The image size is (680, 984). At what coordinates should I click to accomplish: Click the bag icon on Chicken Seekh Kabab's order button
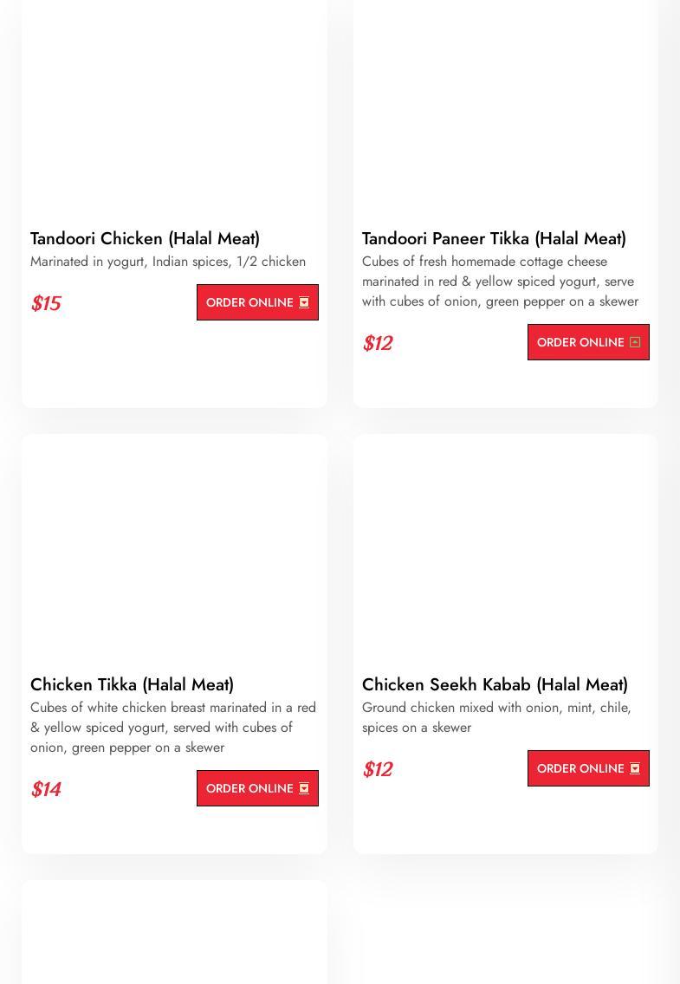tap(635, 768)
